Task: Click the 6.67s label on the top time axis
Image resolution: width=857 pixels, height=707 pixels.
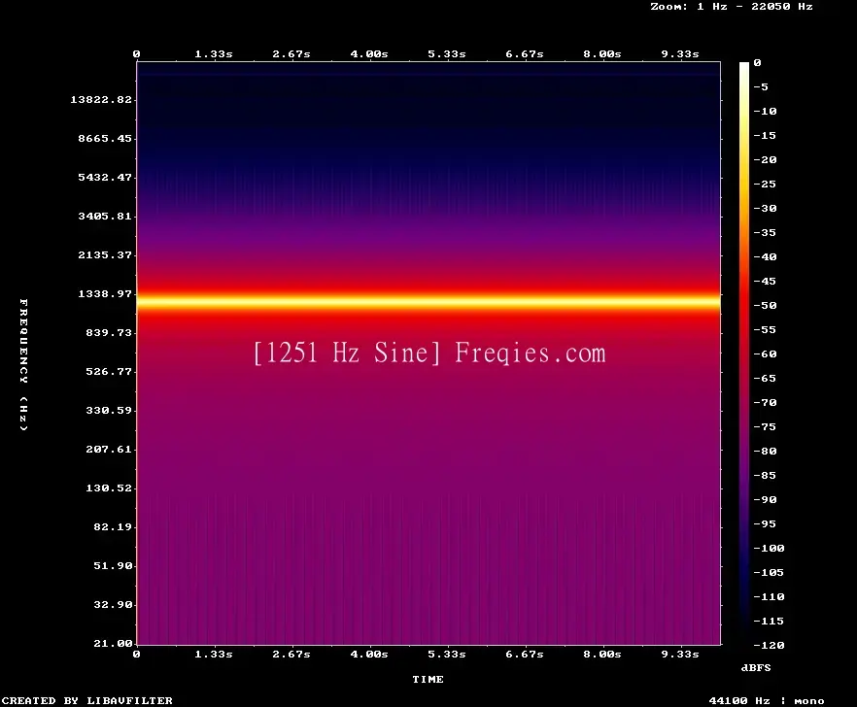Action: [524, 54]
